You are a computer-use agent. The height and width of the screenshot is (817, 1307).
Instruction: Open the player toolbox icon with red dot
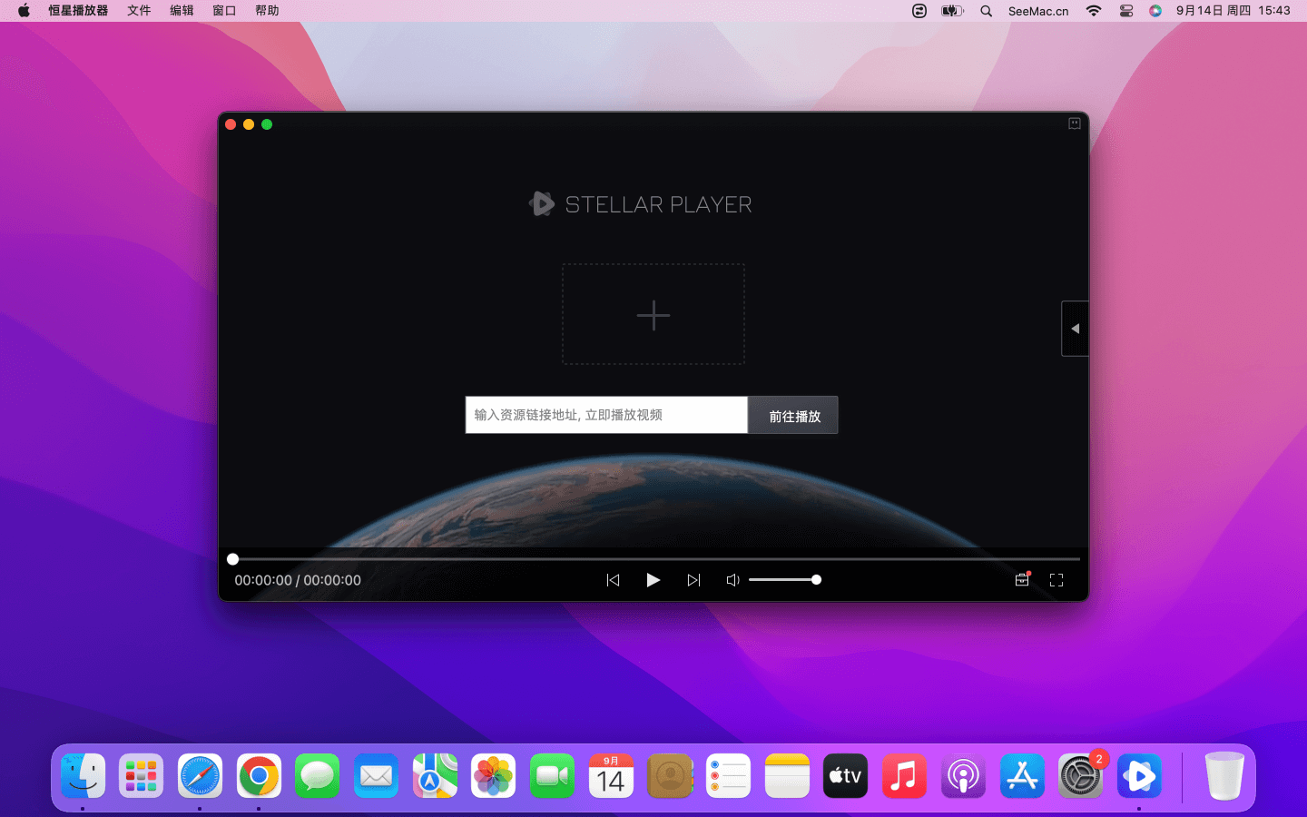(1022, 579)
